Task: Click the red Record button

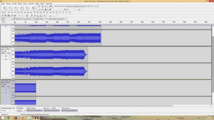Action: point(33,8)
